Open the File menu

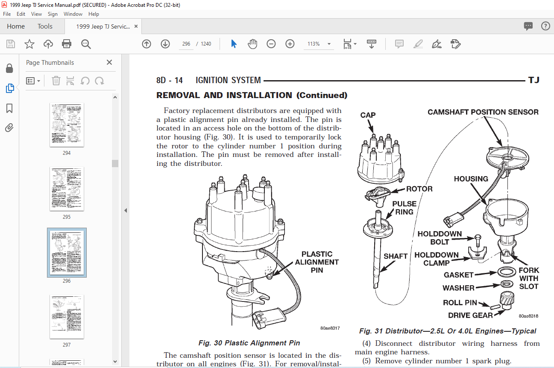coord(7,14)
